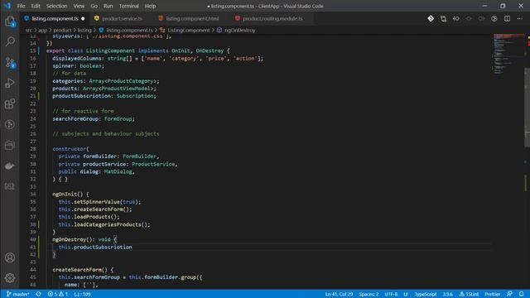The width and height of the screenshot is (530, 298).
Task: Click 'loadCategoriesProducts' on line 38
Action: 108,224
